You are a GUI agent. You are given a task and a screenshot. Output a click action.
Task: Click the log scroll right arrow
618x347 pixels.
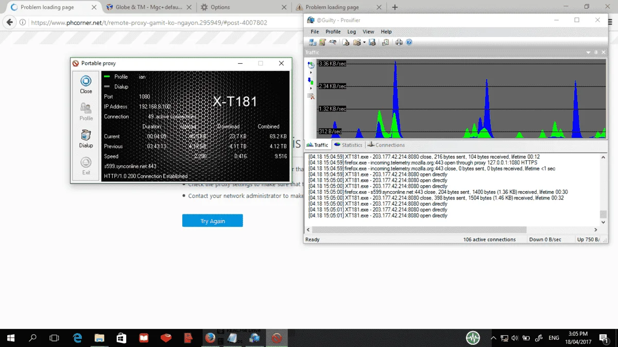click(x=596, y=230)
